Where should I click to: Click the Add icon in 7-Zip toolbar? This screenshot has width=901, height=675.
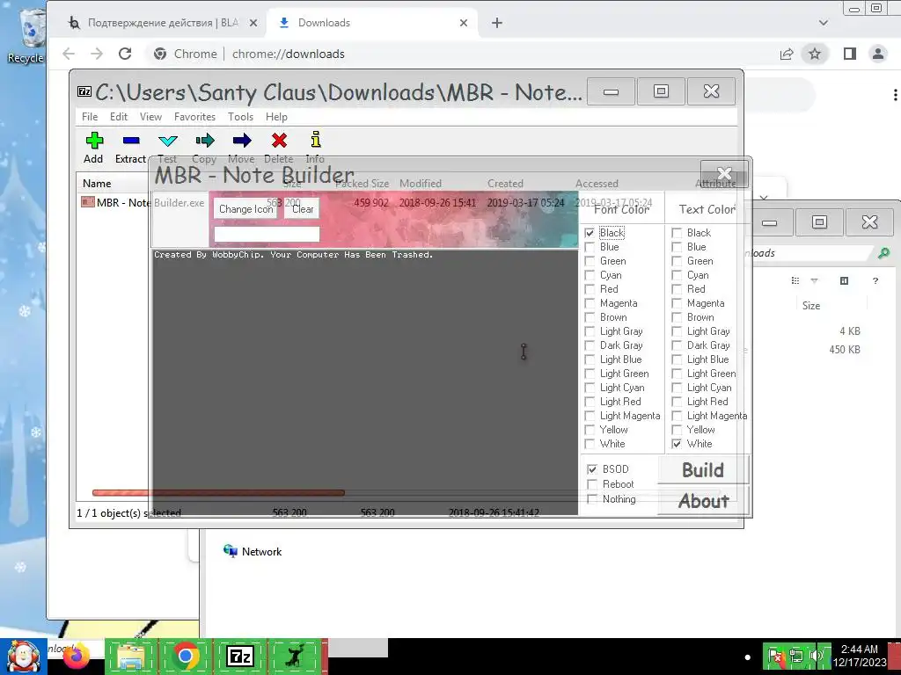[94, 141]
